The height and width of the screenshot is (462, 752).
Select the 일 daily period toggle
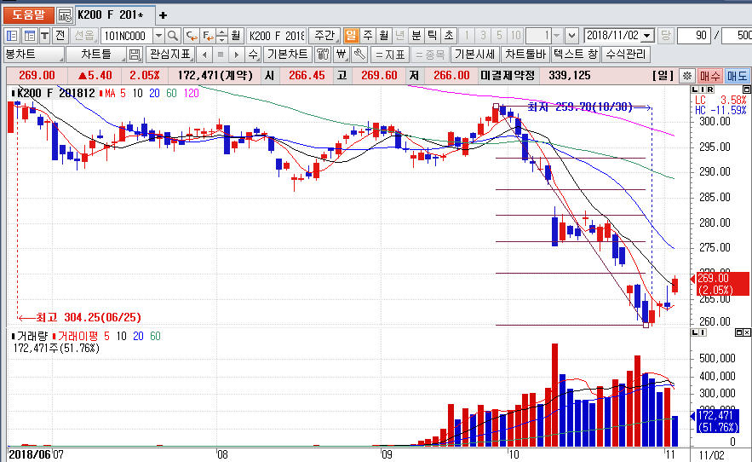(x=352, y=36)
